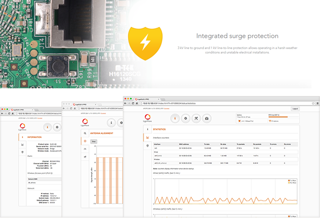Select antenna alignment crosshair tab in Antenna window

pos(85,141)
